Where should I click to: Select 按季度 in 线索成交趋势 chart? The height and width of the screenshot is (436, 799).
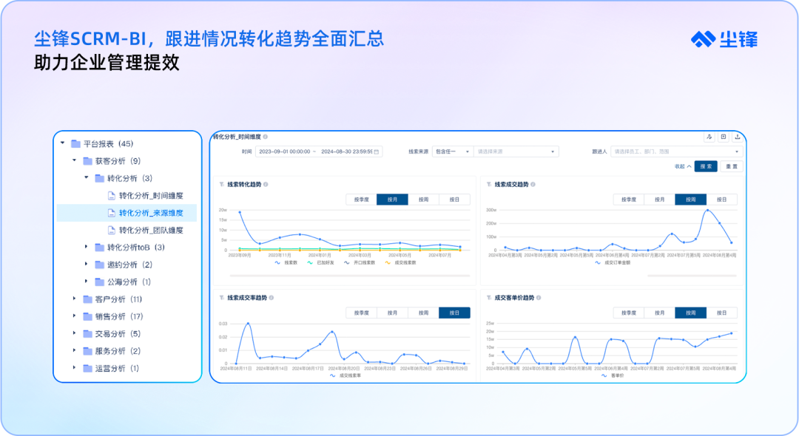[x=629, y=200]
